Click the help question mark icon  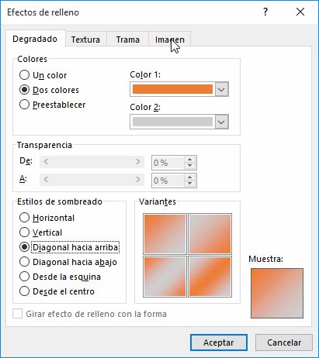[265, 12]
